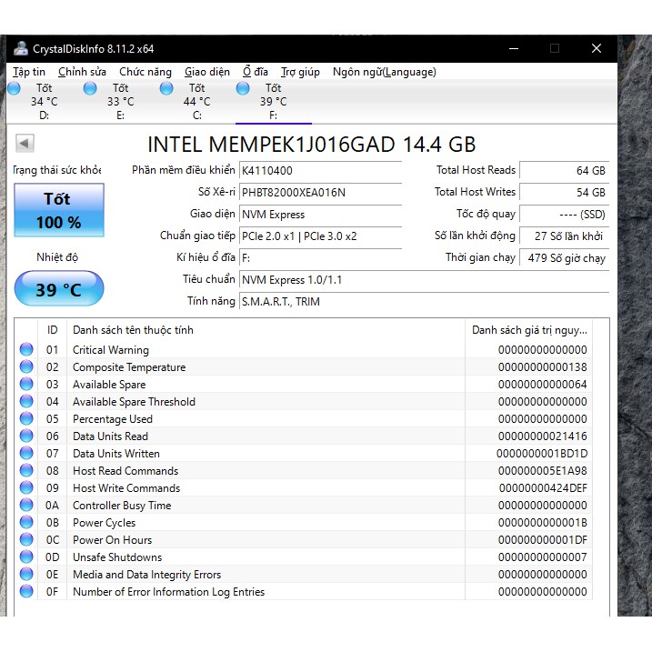Select drive D: status orb
The width and height of the screenshot is (652, 652).
tap(14, 88)
